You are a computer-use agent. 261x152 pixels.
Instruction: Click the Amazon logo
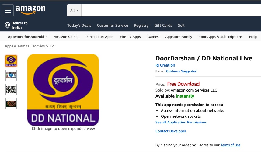pos(30,10)
